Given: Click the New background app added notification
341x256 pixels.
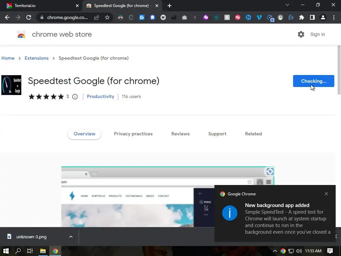Looking at the screenshot, I should click(275, 213).
